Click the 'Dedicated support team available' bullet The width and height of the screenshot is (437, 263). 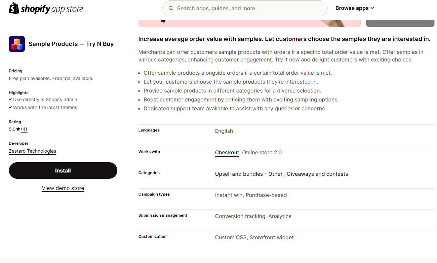(x=235, y=109)
